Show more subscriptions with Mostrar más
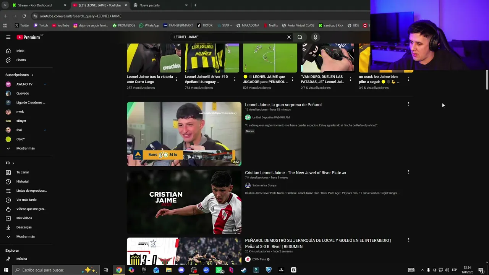The image size is (489, 275). 26,148
